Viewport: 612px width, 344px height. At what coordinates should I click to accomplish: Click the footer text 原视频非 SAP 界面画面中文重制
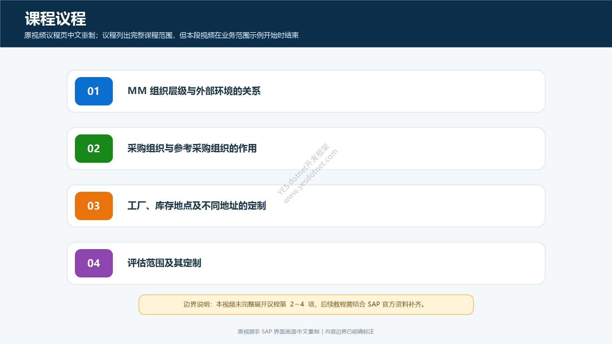(278, 332)
